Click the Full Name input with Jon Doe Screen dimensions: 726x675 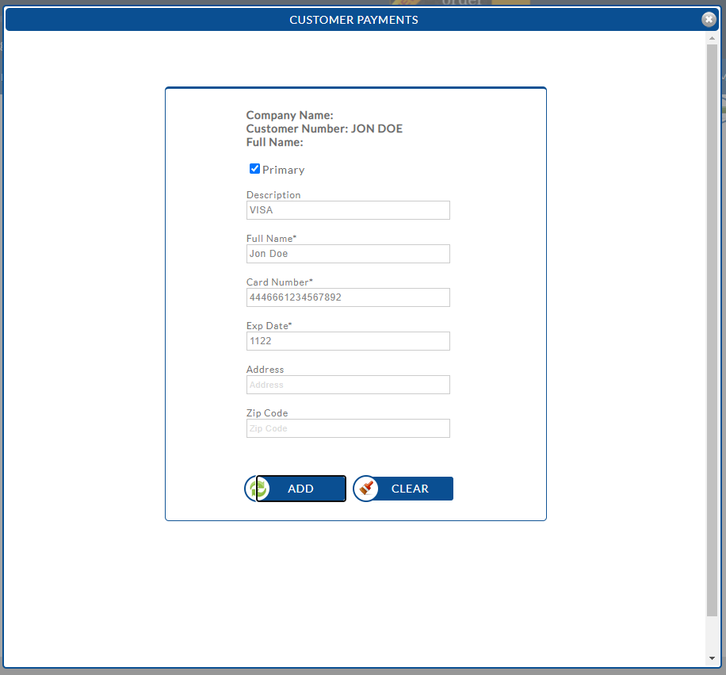[348, 254]
